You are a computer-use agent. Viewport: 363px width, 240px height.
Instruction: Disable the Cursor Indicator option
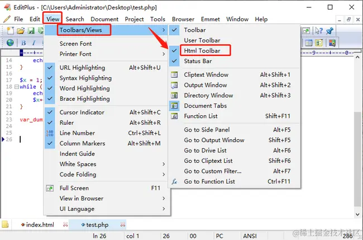click(x=107, y=112)
